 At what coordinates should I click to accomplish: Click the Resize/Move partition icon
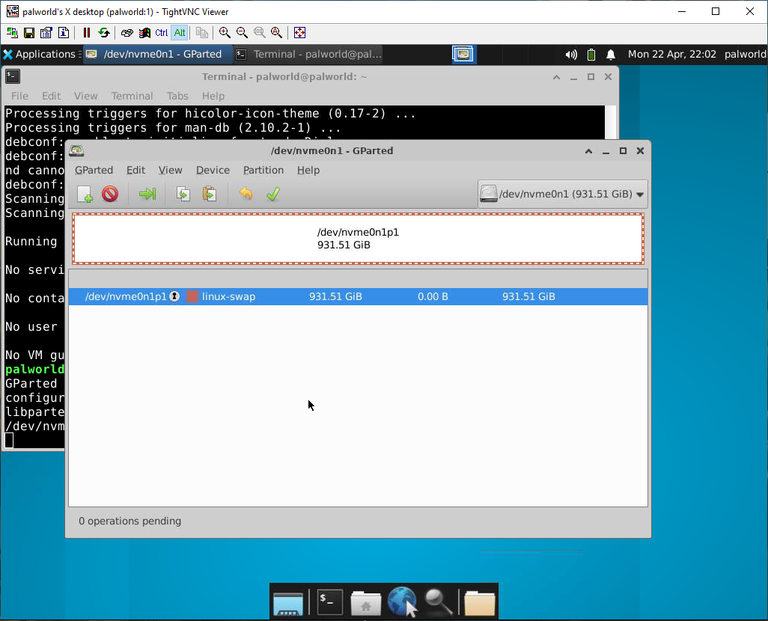click(147, 194)
